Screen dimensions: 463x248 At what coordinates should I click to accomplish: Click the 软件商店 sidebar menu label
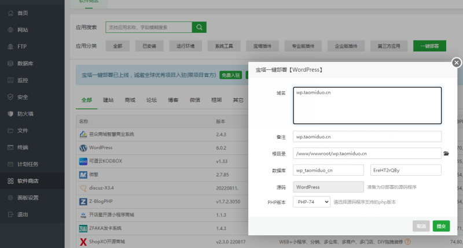28,181
